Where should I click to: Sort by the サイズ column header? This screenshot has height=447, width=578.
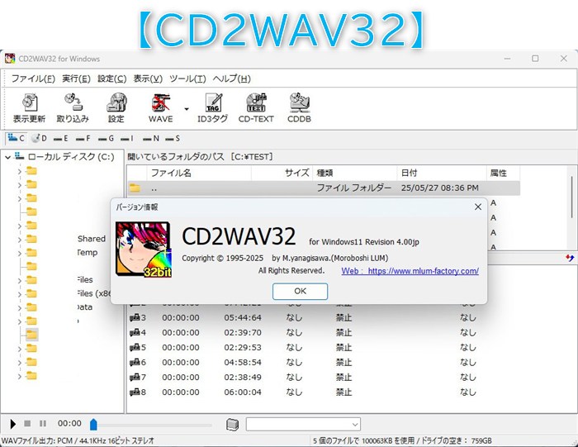pos(282,173)
